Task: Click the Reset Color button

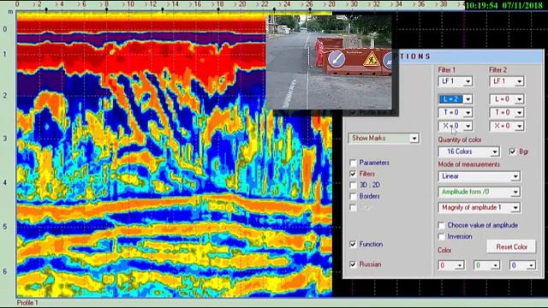Action: click(511, 247)
